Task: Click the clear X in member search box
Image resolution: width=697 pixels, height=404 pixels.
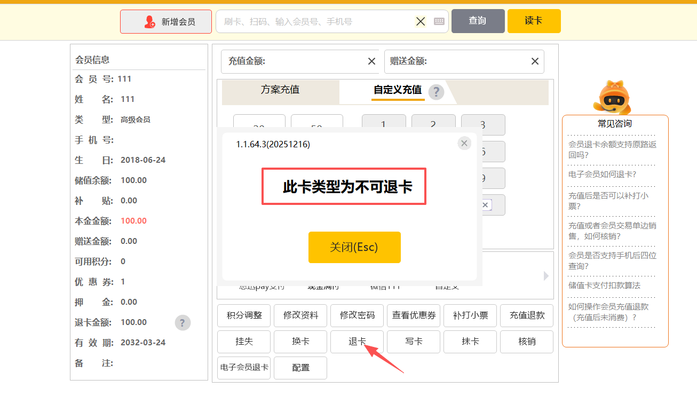Action: pos(421,21)
